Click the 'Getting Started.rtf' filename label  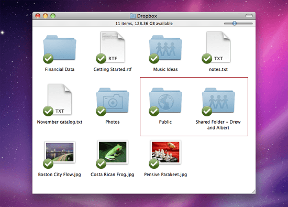tap(113, 69)
